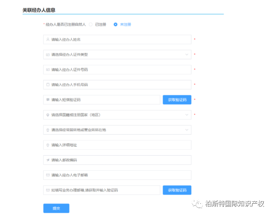Click the location icon in 国籍 field

pos(48,115)
